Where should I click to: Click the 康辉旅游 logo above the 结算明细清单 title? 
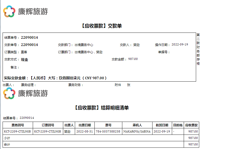(x=25, y=93)
